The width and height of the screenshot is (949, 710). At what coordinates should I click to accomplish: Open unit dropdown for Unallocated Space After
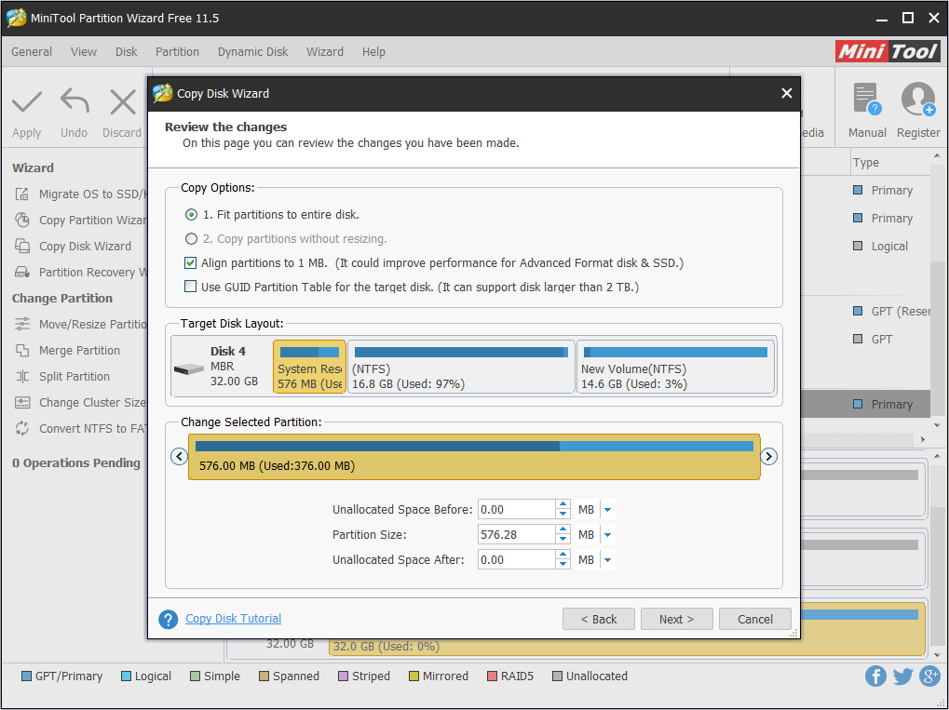tap(607, 560)
